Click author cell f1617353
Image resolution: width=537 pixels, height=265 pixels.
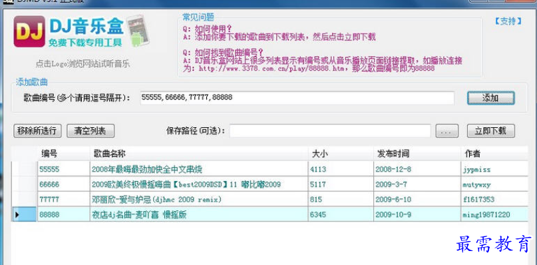point(494,199)
